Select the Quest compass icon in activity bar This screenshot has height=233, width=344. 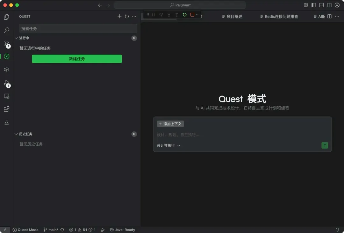tap(7, 57)
